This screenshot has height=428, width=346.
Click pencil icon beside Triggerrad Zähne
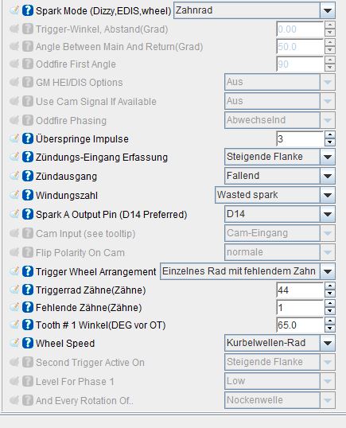point(14,290)
